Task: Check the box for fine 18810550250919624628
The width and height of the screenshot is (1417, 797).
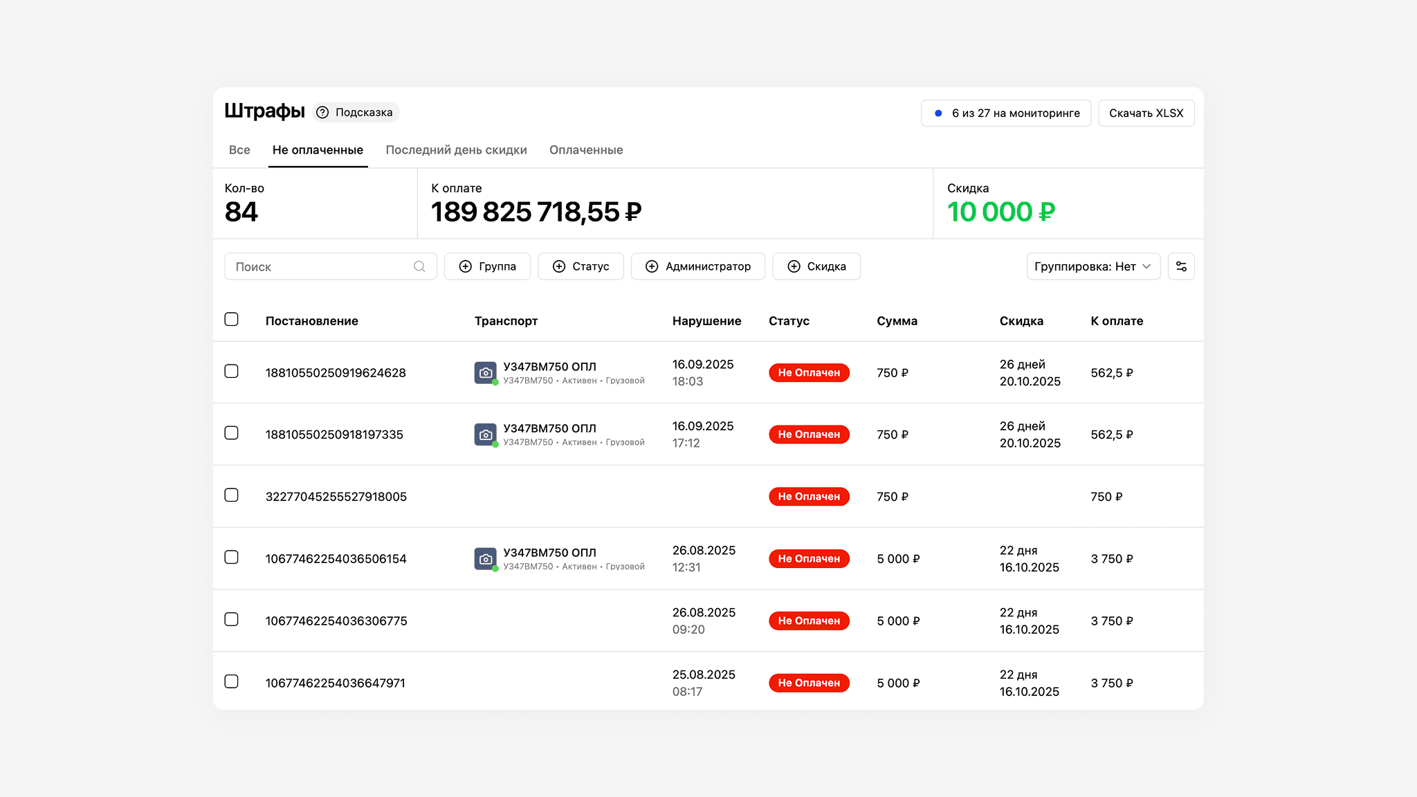Action: coord(232,372)
